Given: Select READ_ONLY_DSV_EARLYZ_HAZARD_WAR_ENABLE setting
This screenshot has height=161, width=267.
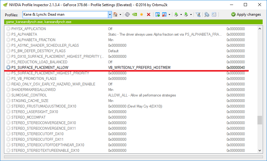Looking at the screenshot, I should click(53, 84).
